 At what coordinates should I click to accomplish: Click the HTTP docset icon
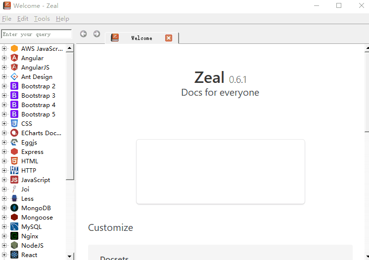[14, 171]
